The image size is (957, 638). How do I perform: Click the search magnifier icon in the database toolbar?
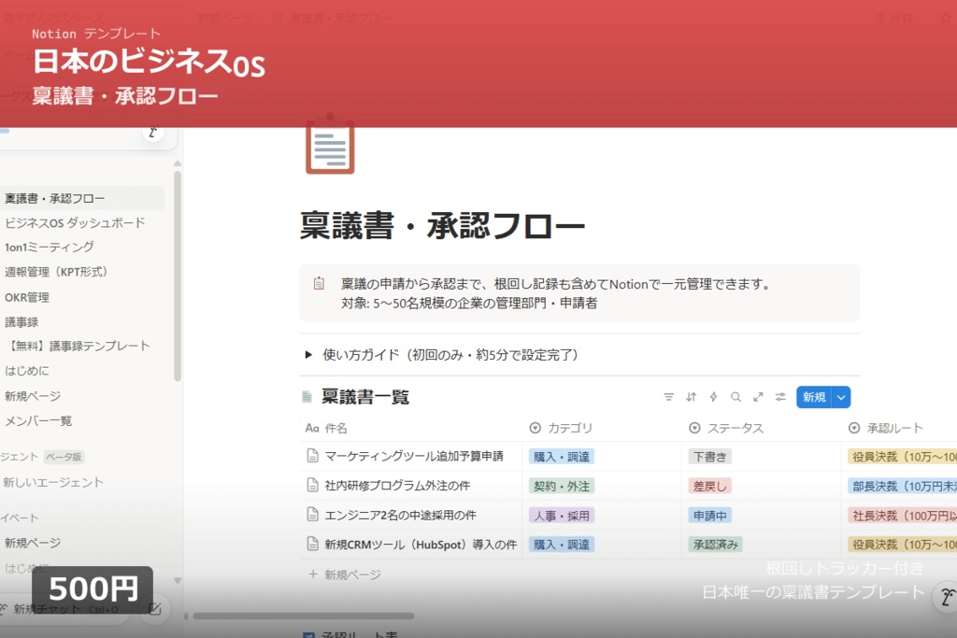(x=736, y=397)
